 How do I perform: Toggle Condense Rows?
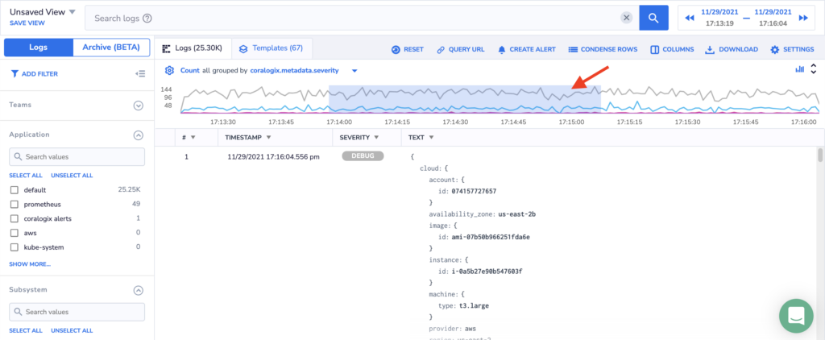(x=603, y=49)
